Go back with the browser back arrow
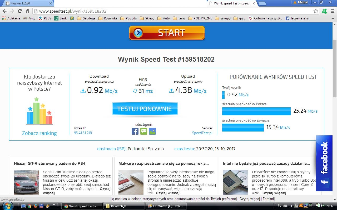 point(4,11)
